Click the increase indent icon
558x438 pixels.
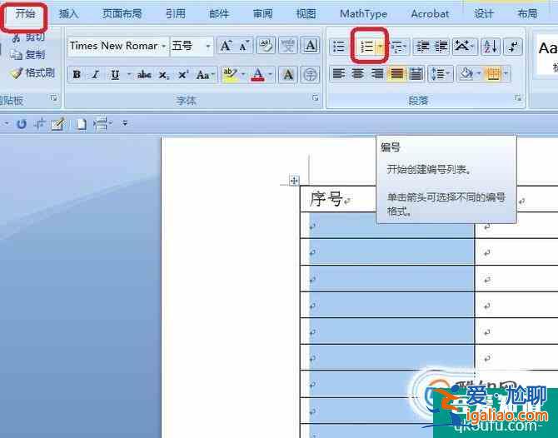pyautogui.click(x=441, y=47)
